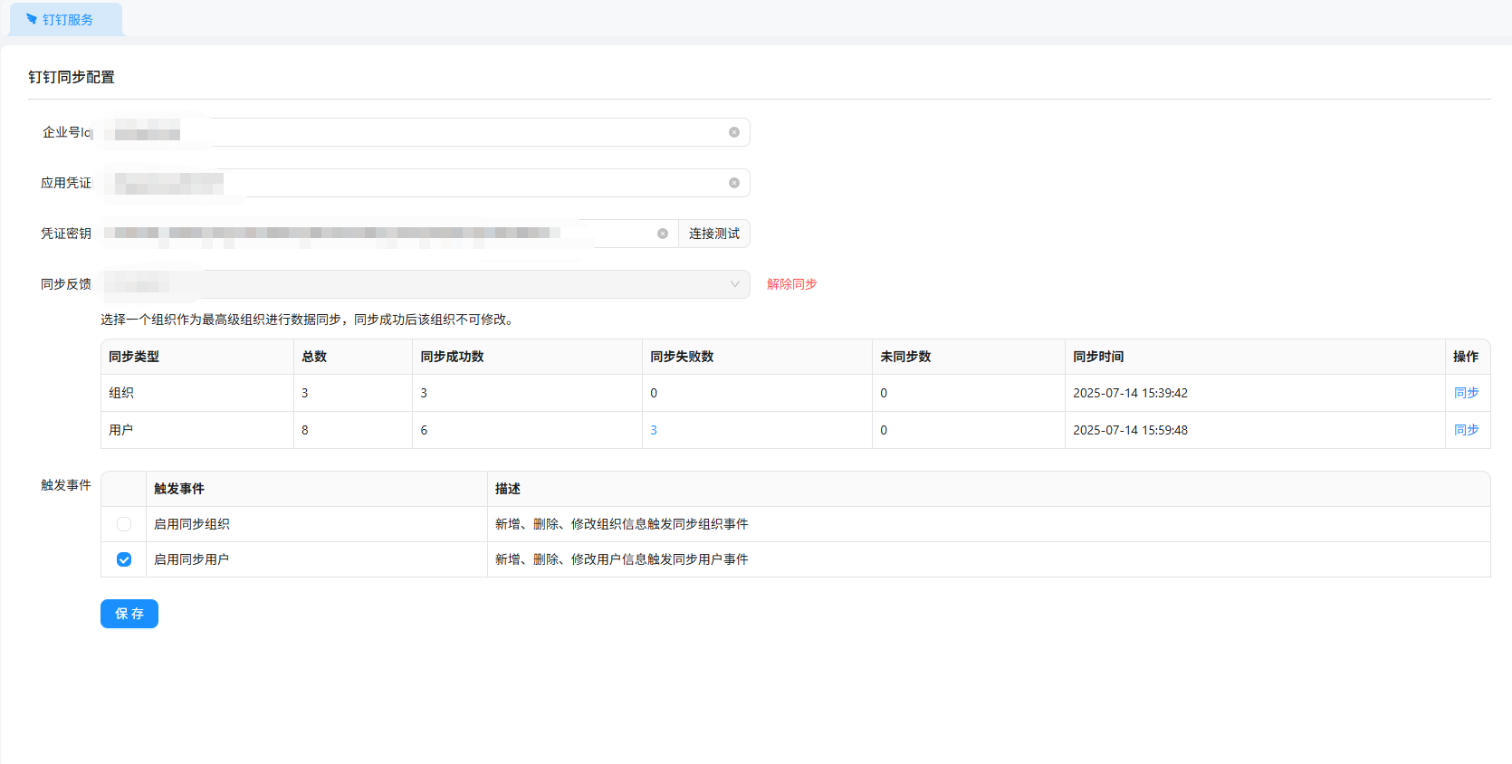Click the 启用同步用户 event label
Screen dimensions: 1512x764
coord(191,559)
